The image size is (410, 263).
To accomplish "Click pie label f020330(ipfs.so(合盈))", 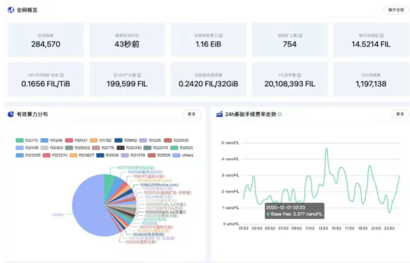I will pos(165,212).
